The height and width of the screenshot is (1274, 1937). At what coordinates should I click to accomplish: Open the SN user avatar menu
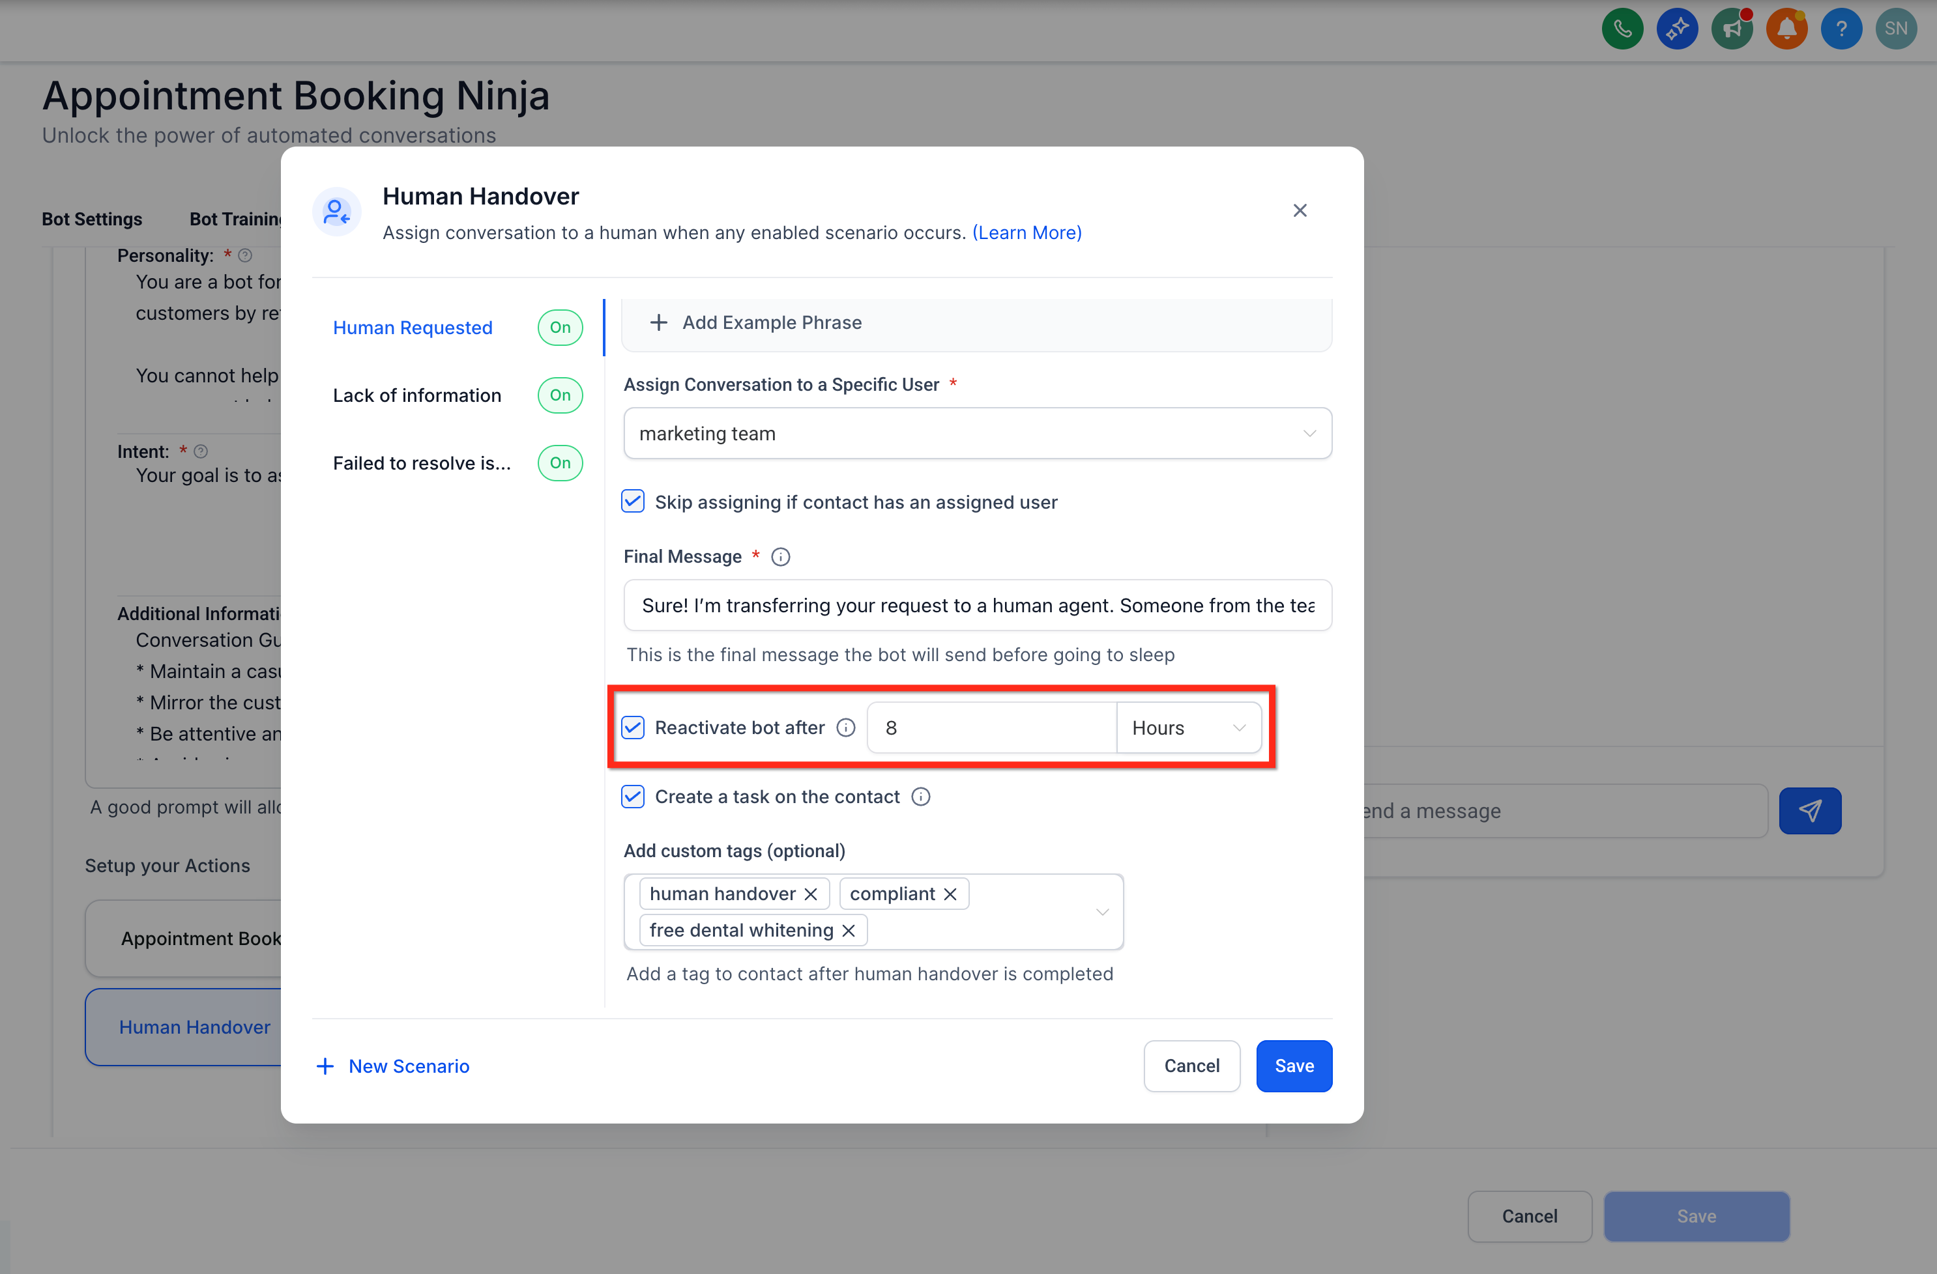point(1895,29)
